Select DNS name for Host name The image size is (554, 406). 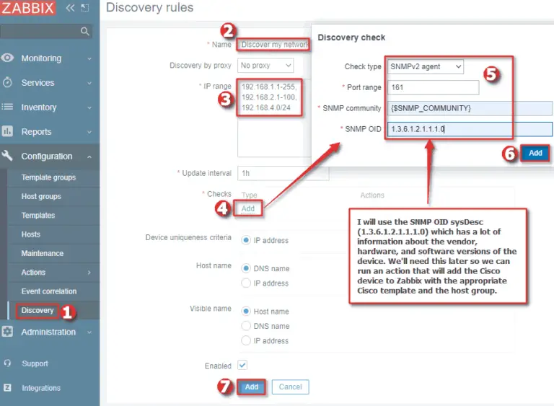[x=246, y=268]
